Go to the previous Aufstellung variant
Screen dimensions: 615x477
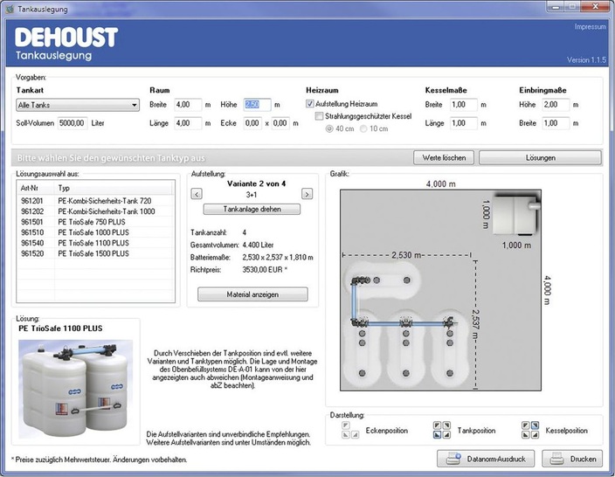coord(197,194)
